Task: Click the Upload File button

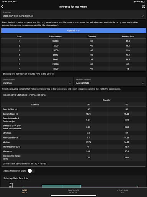Action: click(73, 30)
